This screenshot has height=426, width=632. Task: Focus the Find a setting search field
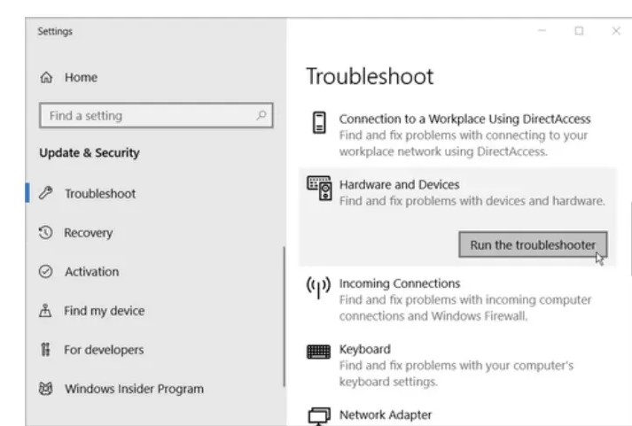pos(156,115)
